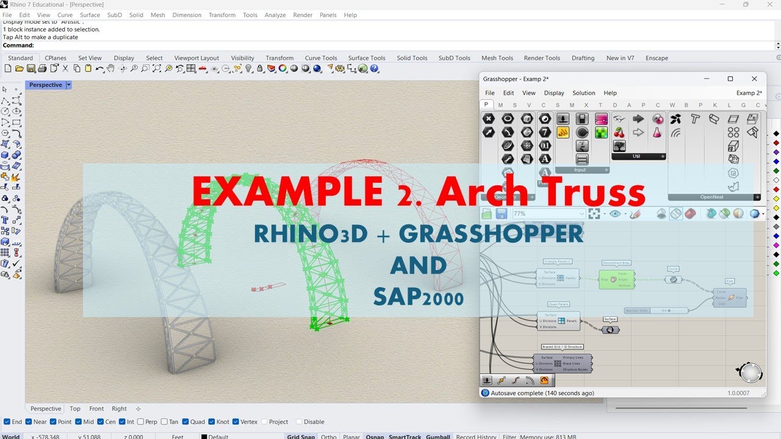The width and height of the screenshot is (781, 439).
Task: Toggle Grid Snap in the status bar
Action: tap(301, 437)
